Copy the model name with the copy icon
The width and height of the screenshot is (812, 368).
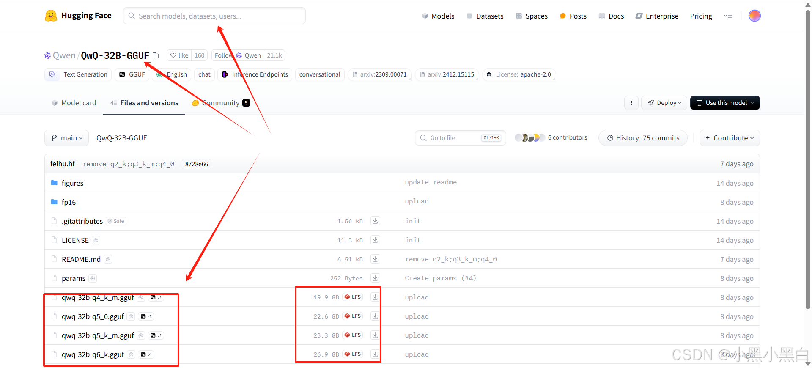click(156, 55)
